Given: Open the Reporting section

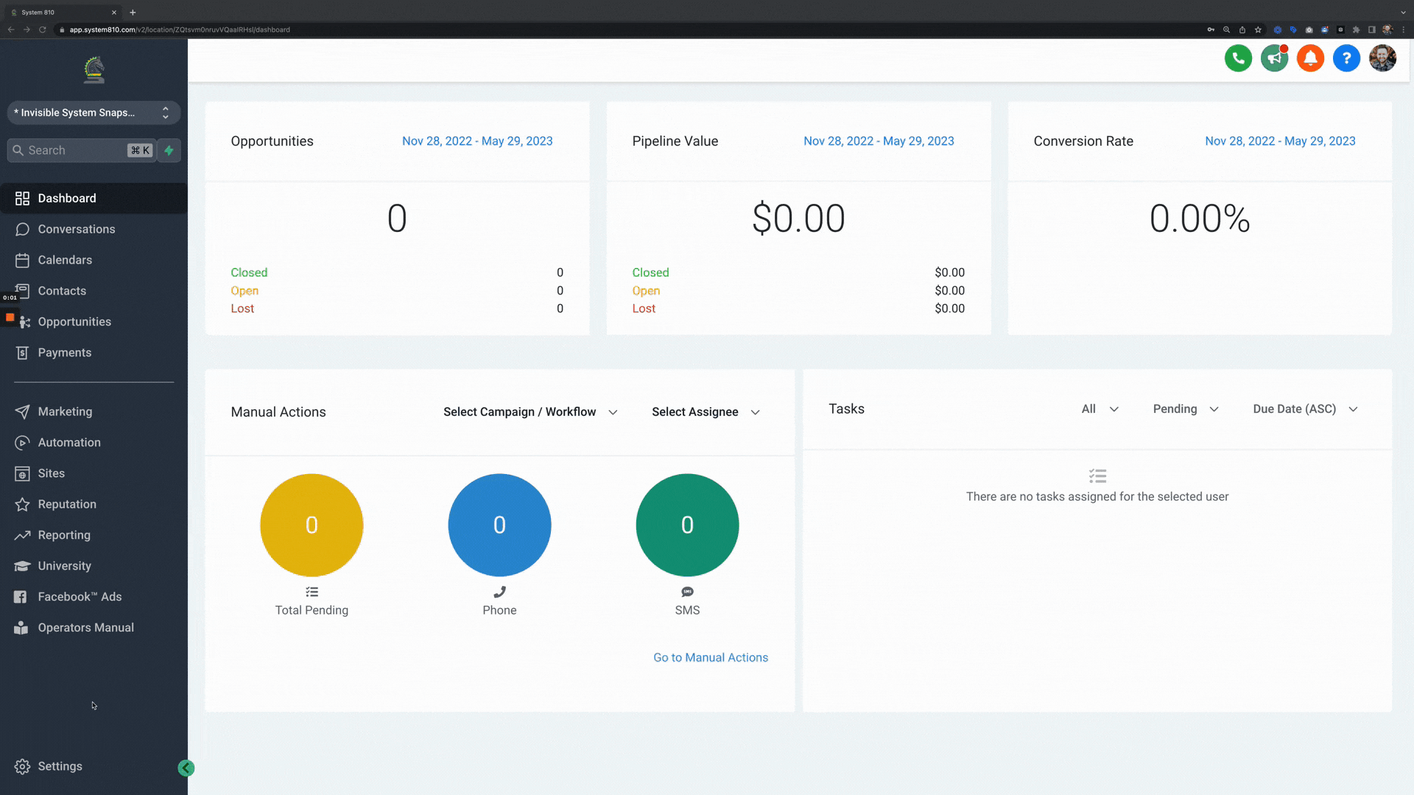Looking at the screenshot, I should (64, 535).
